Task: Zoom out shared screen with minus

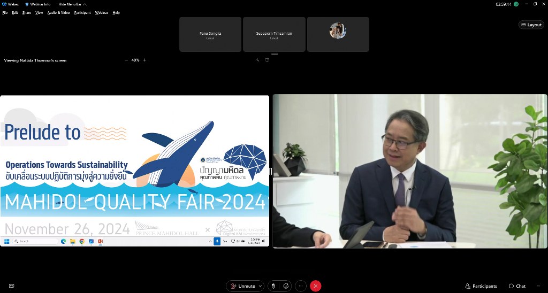Action: pyautogui.click(x=126, y=60)
